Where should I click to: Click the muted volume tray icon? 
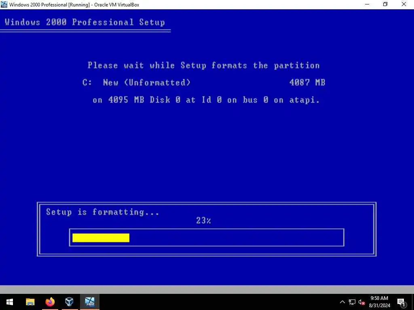click(x=362, y=302)
